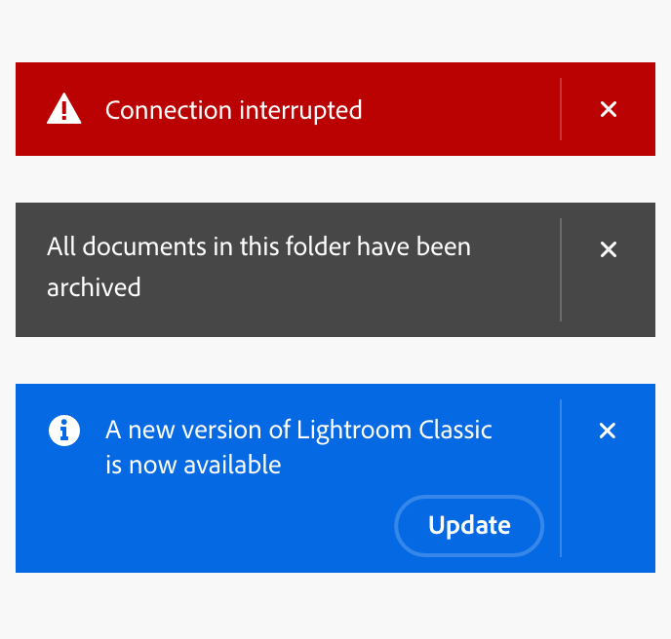Click the vertical divider in blue toast

coord(561,478)
